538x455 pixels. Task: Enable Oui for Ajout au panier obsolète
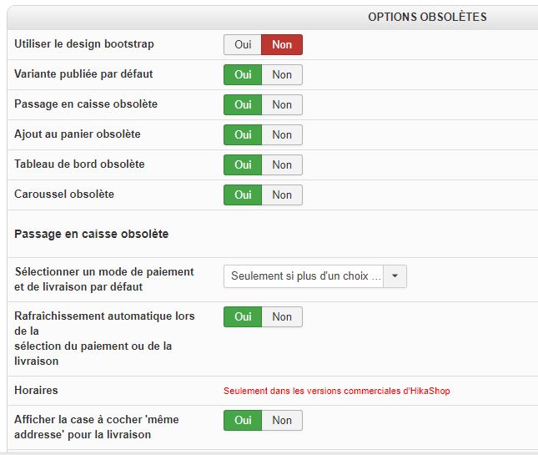(x=243, y=134)
